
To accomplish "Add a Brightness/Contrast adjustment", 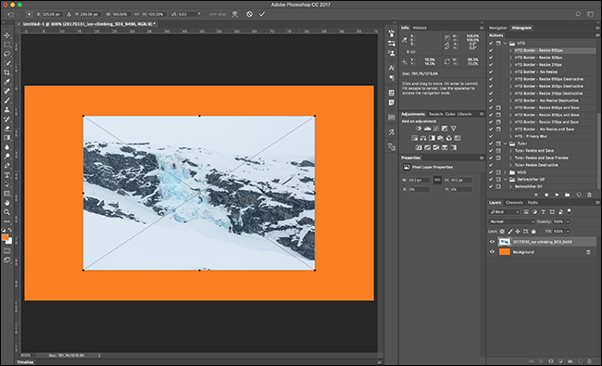I will tap(419, 129).
